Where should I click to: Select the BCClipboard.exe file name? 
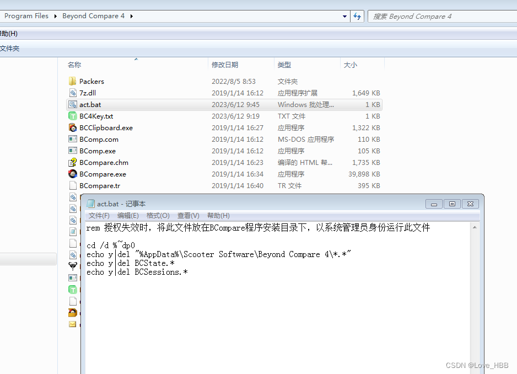tap(106, 127)
